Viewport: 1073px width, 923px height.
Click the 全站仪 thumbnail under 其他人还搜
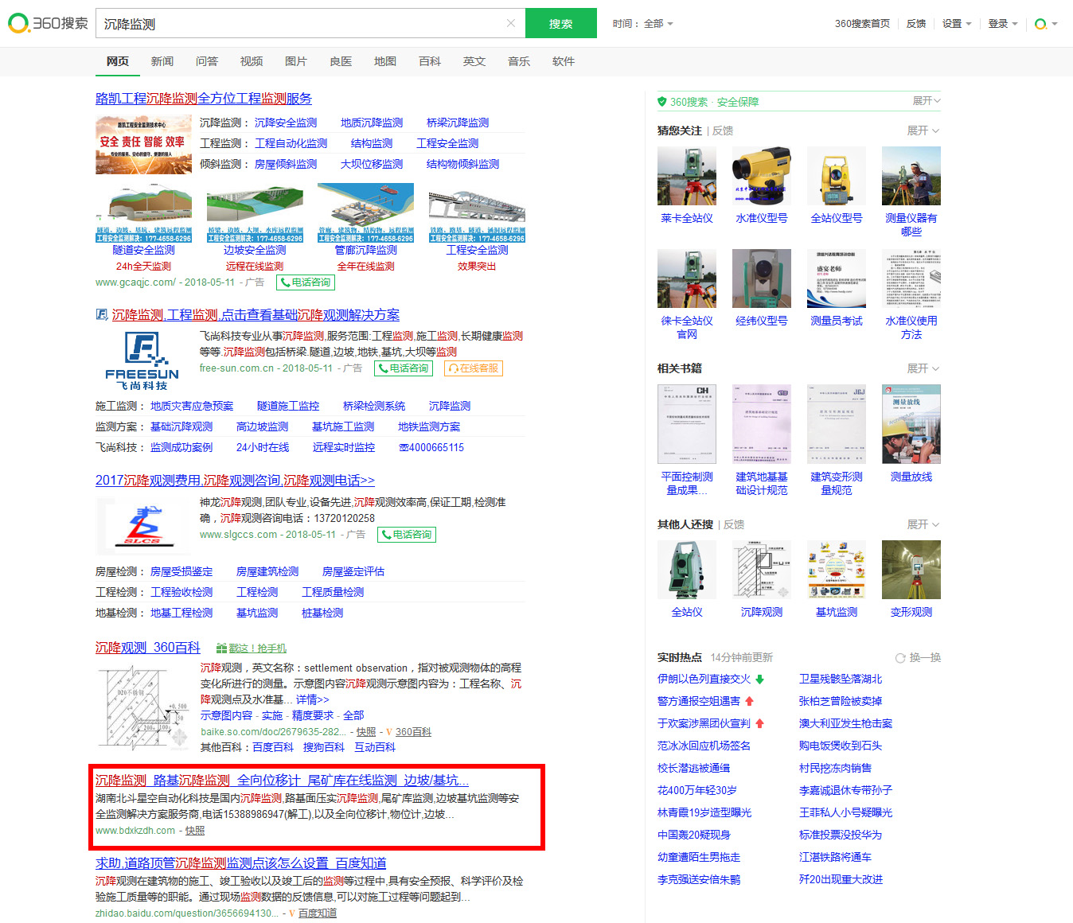[686, 568]
